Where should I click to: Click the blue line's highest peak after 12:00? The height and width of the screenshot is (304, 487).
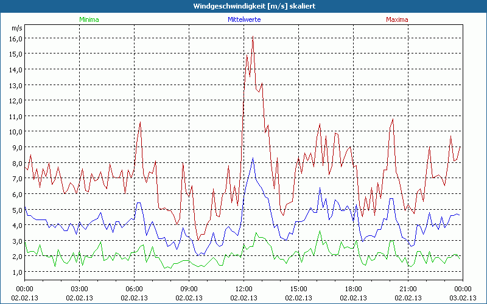pos(253,159)
